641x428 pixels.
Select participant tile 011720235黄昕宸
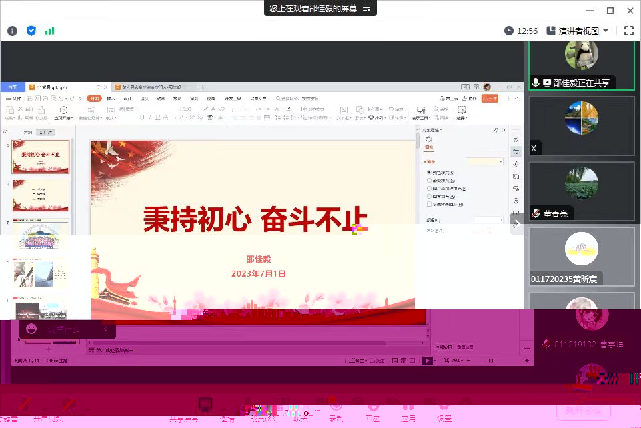click(581, 257)
